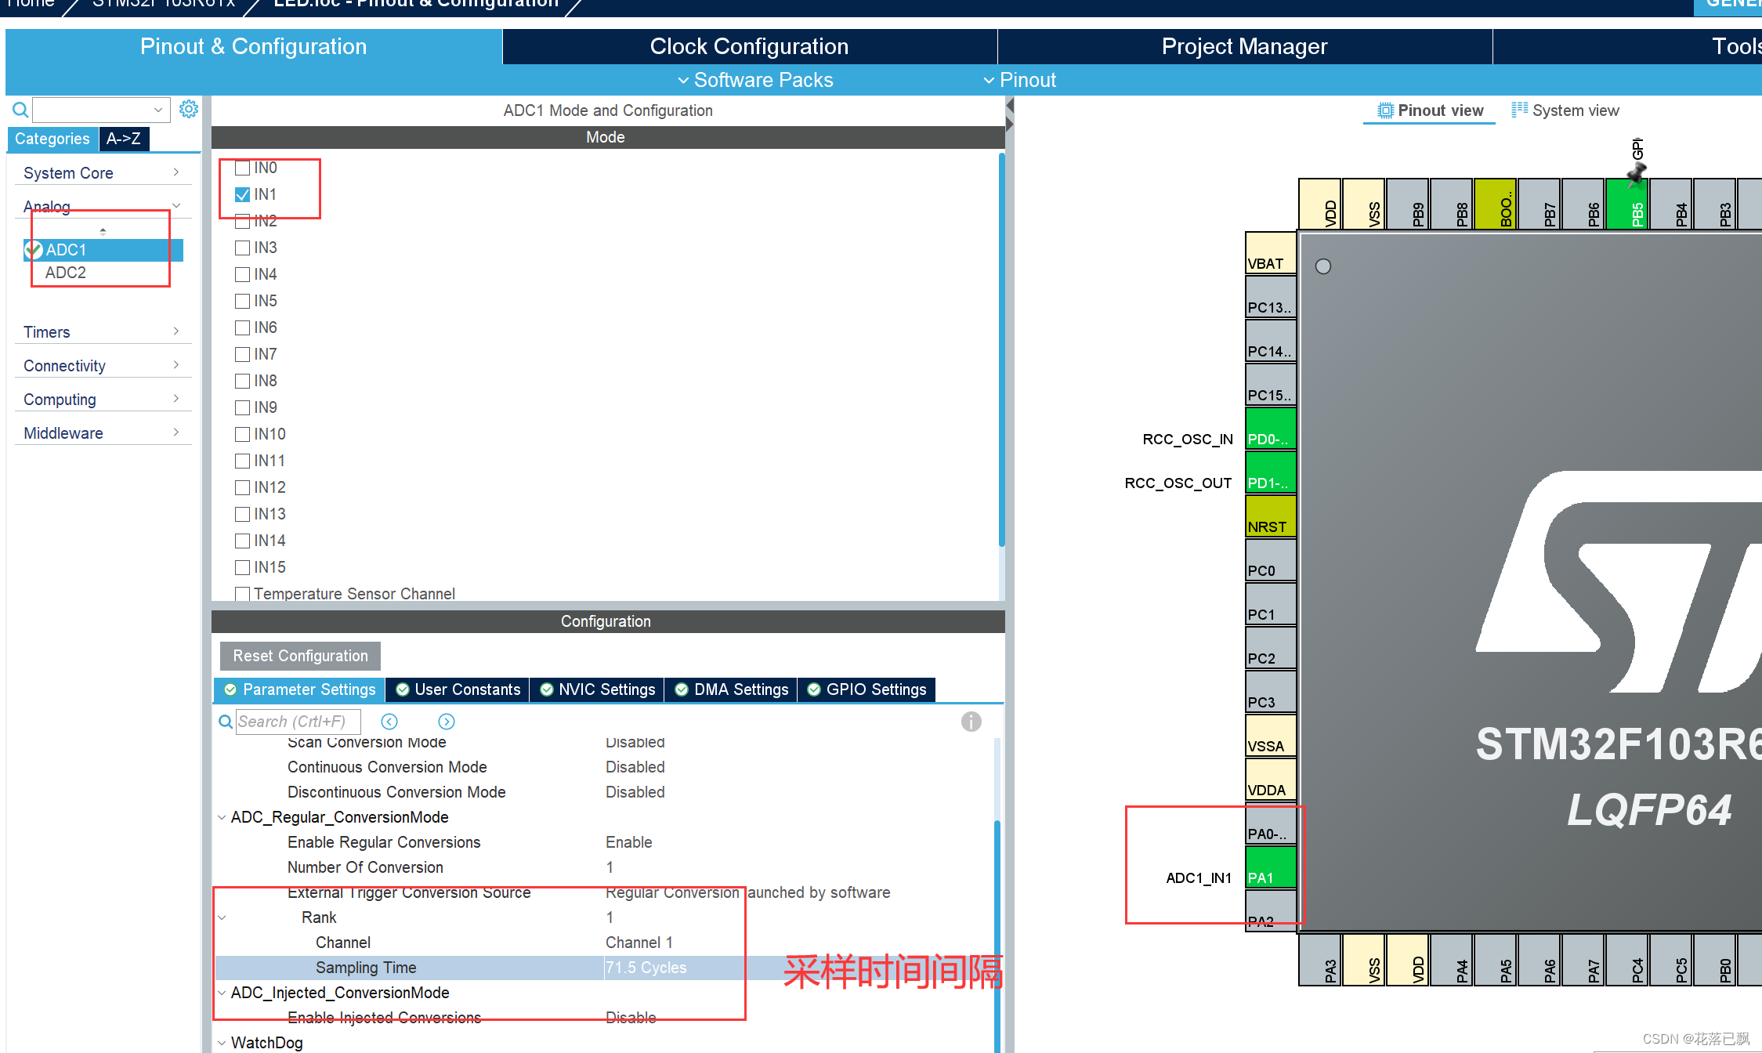Click the PA1 pin on the chip

1271,867
